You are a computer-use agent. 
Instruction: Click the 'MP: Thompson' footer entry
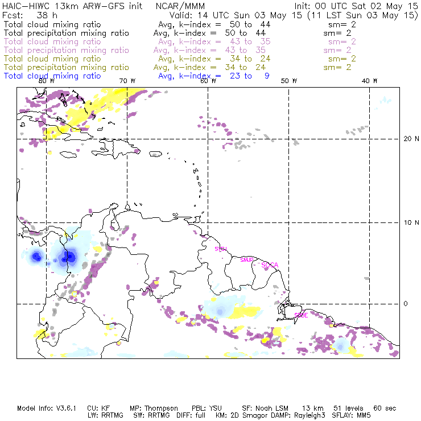[154, 408]
